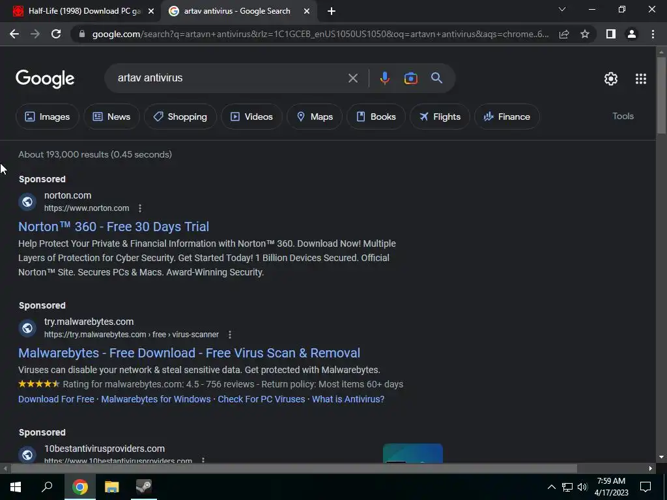Click the magnifying glass search button
The image size is (667, 500).
tap(437, 78)
